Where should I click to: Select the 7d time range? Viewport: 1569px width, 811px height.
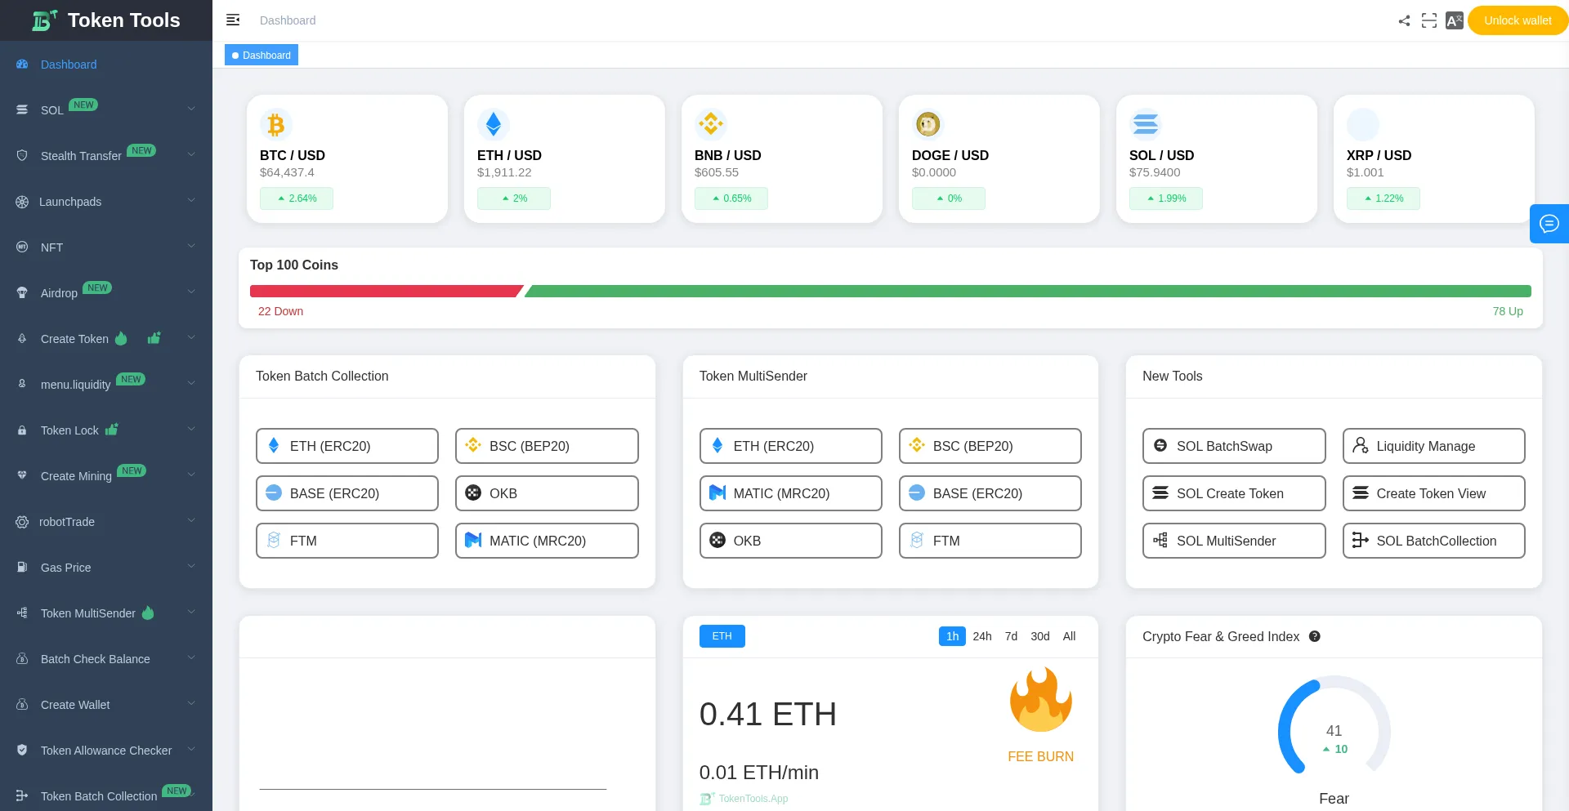coord(1011,636)
